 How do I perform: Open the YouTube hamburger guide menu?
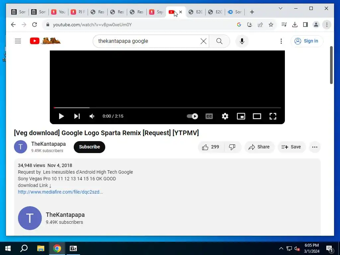18,41
